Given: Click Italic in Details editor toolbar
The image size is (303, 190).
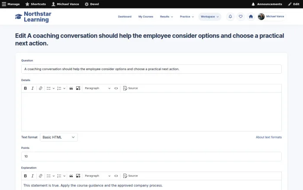Looking at the screenshot, I should pyautogui.click(x=32, y=88).
